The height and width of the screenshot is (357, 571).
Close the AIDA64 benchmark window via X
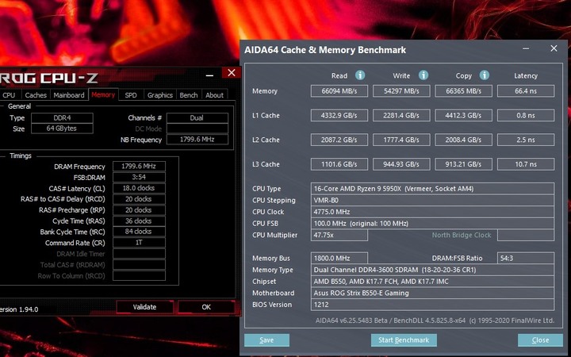[554, 48]
